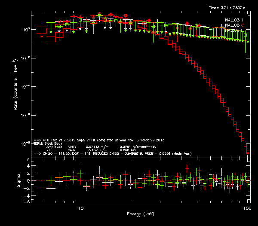
Task: Click the TERM: Black Body text line
Action: (x=47, y=144)
